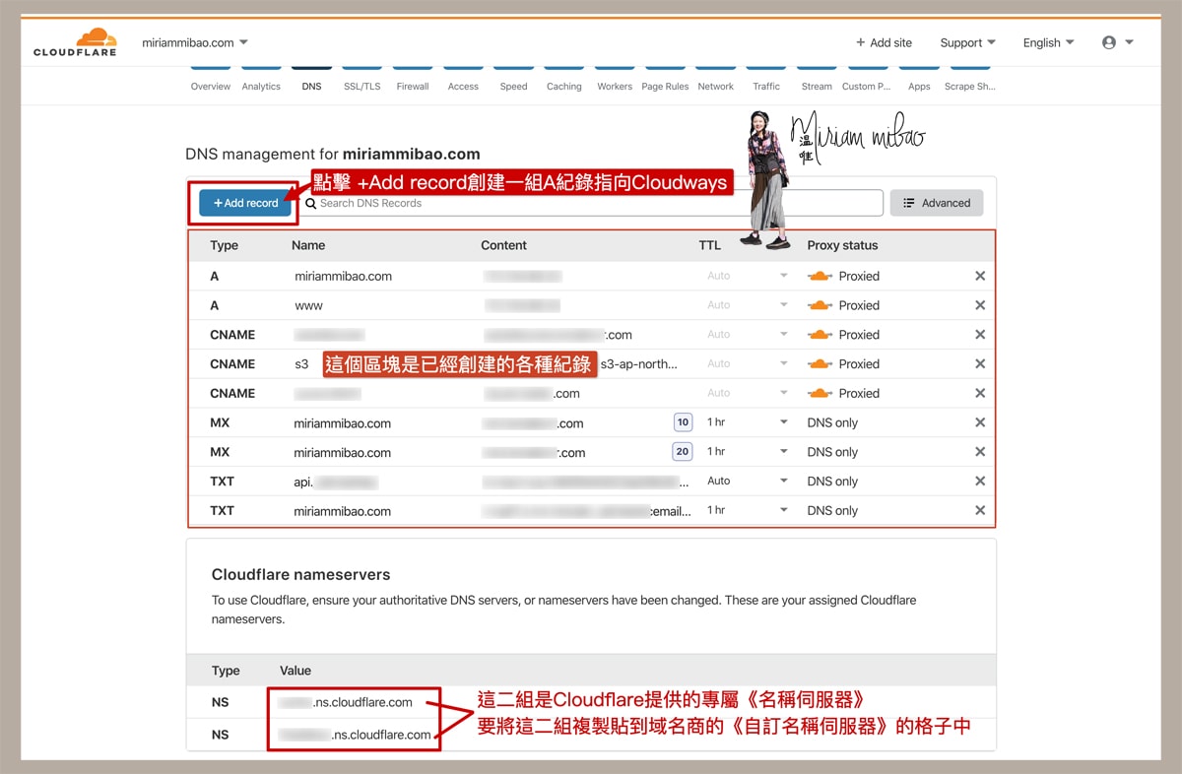
Task: Open the English language dropdown
Action: coord(1048,42)
